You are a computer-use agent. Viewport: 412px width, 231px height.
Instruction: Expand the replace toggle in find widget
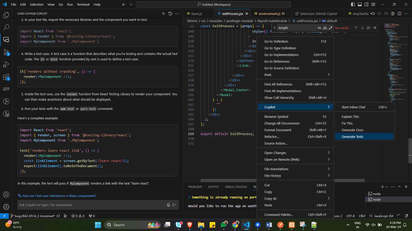(274, 28)
